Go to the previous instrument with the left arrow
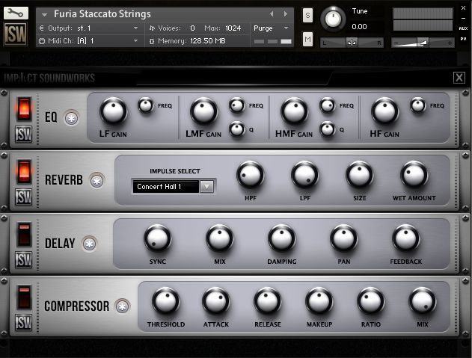Image resolution: width=472 pixels, height=358 pixels. click(x=272, y=14)
